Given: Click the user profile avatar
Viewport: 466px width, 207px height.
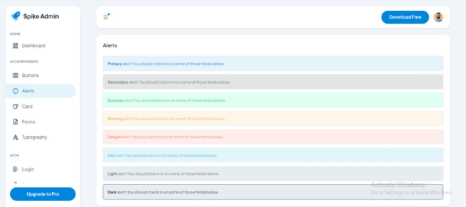Looking at the screenshot, I should pos(438,17).
